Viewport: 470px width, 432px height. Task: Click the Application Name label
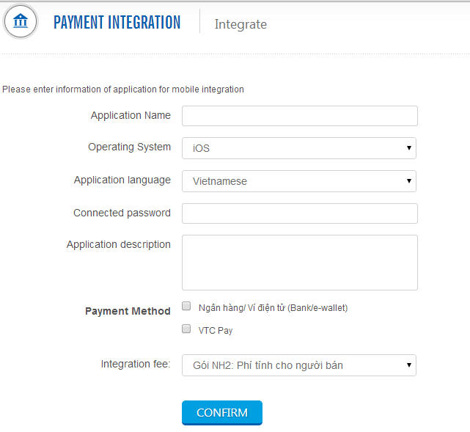[131, 115]
